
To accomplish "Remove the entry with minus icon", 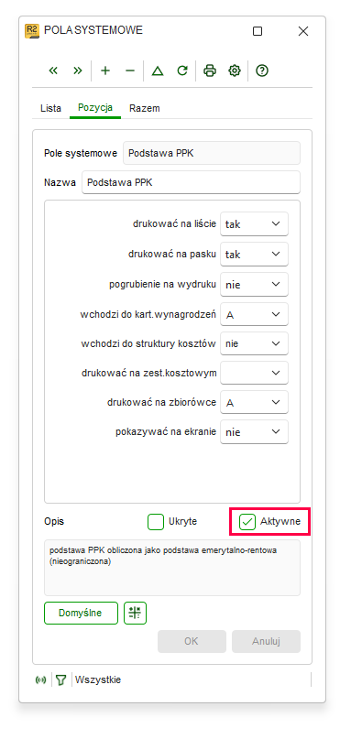I will (130, 71).
